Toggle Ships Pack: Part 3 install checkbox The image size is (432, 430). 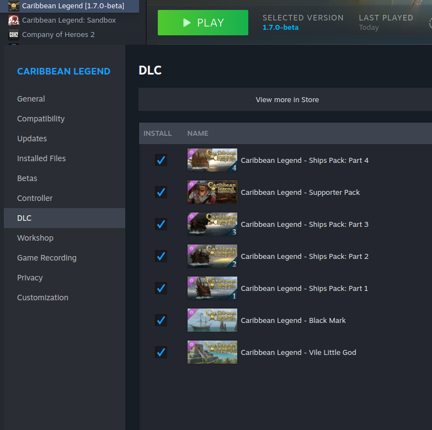[161, 224]
